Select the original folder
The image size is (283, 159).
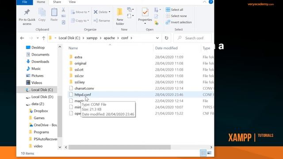coord(80,63)
